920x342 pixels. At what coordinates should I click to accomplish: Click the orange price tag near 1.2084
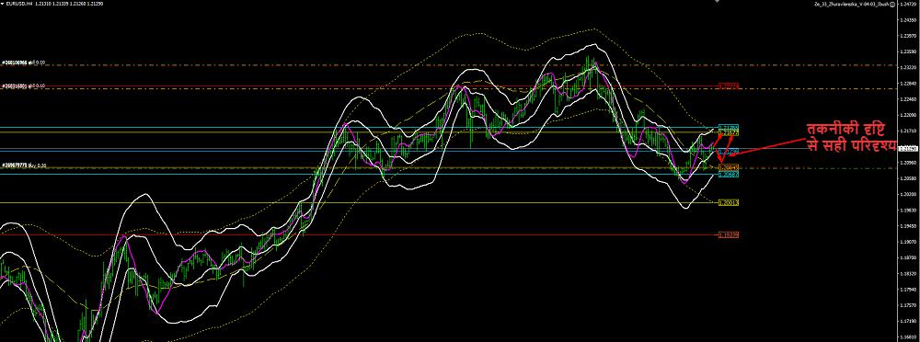[x=729, y=167]
